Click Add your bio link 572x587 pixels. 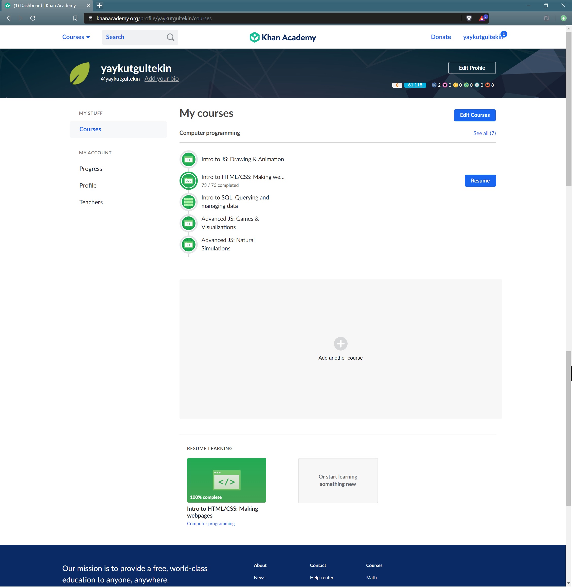[x=161, y=79]
